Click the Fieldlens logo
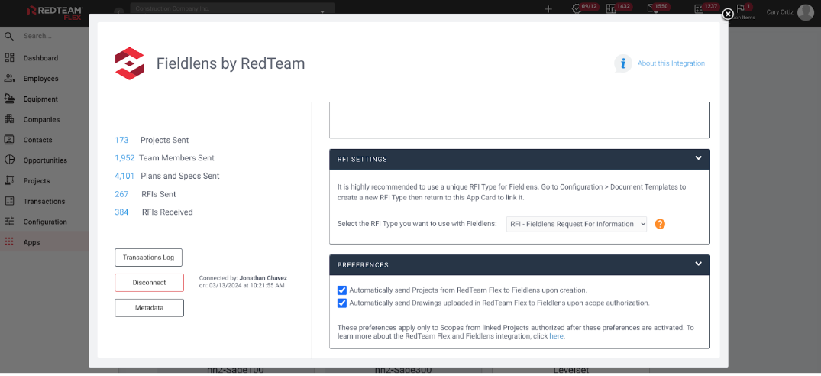Screen dimensions: 821x376 (x=129, y=63)
